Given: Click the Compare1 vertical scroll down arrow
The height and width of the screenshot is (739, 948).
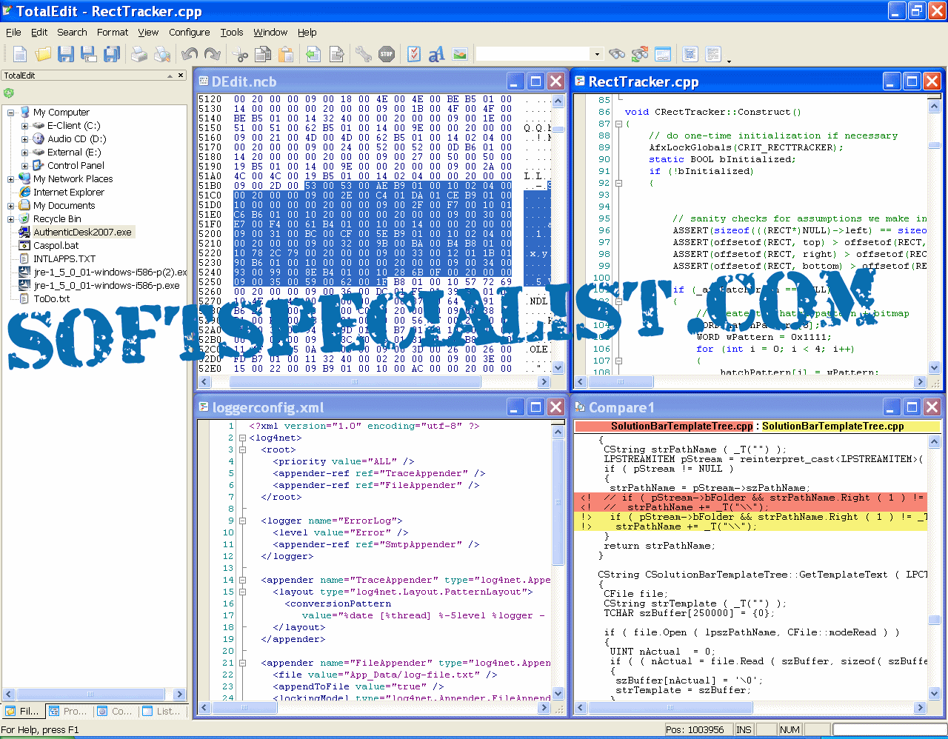Looking at the screenshot, I should click(935, 694).
